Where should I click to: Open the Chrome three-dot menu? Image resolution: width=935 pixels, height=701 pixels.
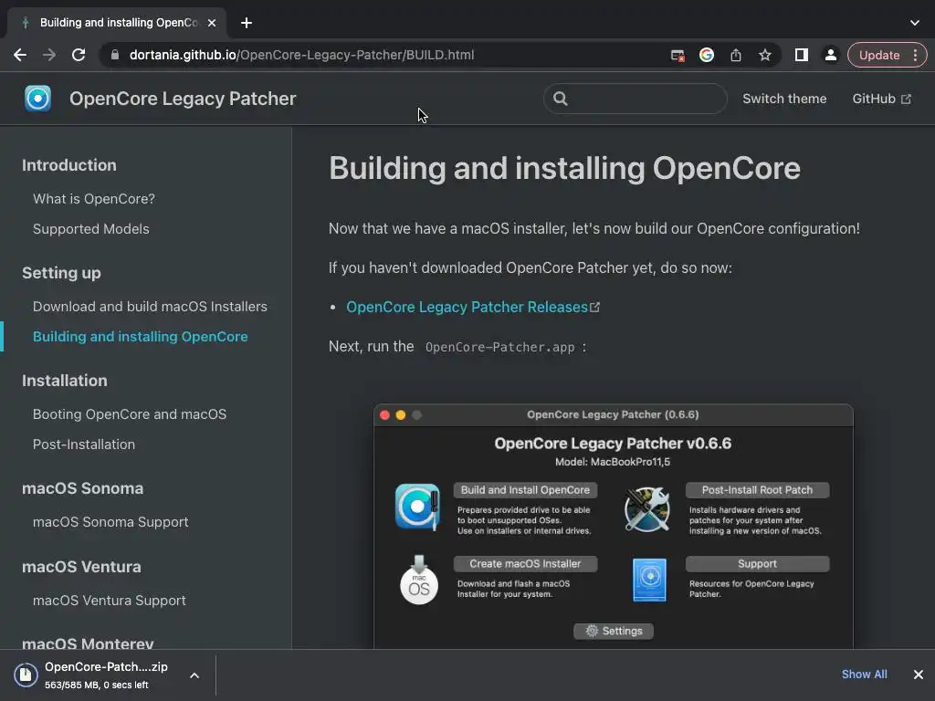click(x=915, y=55)
